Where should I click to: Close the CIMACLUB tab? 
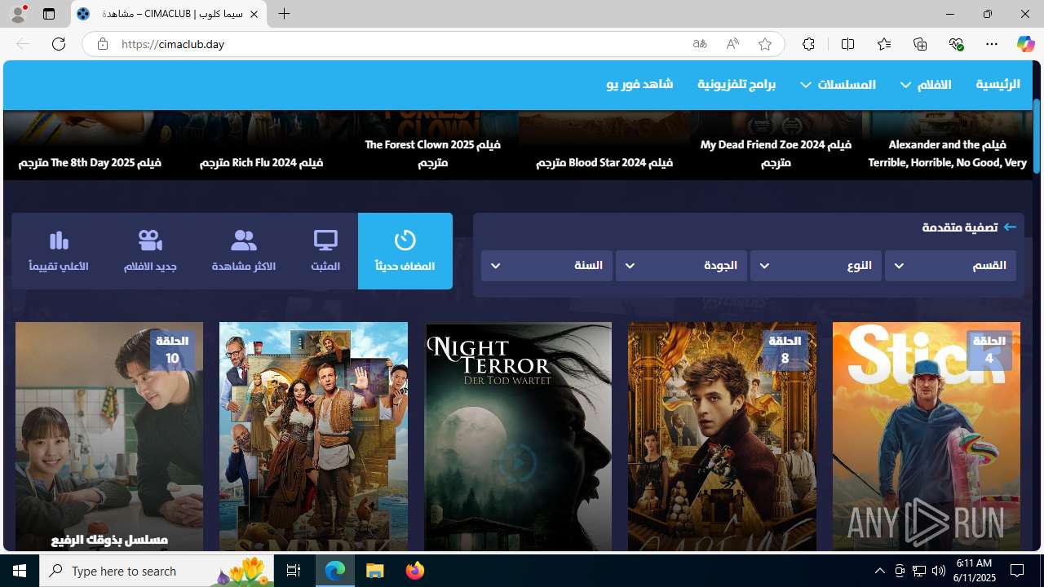pyautogui.click(x=254, y=14)
